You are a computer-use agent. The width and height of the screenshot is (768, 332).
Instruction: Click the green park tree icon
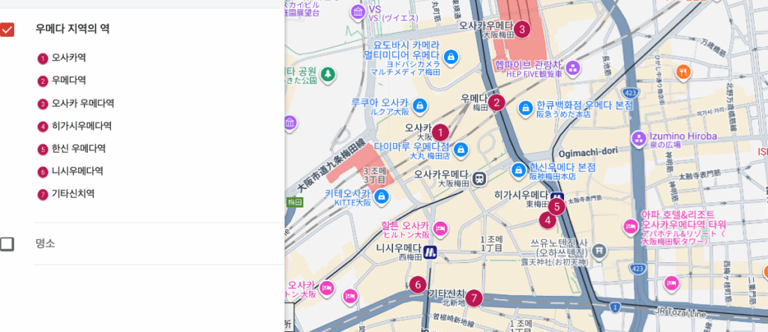[328, 75]
